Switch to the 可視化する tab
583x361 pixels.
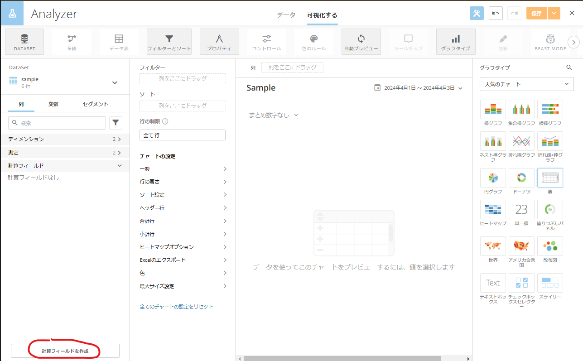click(322, 15)
